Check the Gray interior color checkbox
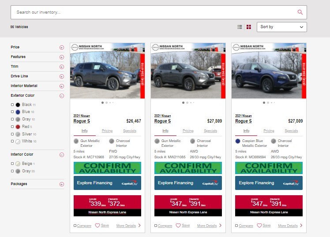 [x=12, y=171]
